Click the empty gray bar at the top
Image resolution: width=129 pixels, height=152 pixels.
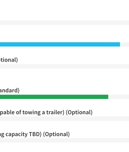coord(64,23)
